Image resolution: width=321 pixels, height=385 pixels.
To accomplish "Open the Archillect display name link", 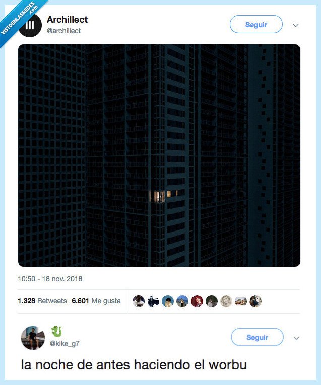I will click(x=67, y=20).
